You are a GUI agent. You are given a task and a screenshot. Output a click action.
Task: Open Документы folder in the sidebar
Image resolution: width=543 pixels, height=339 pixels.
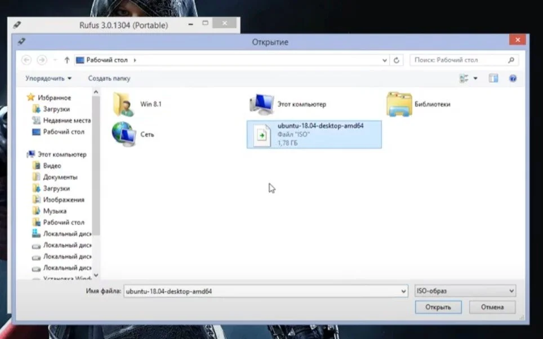coord(60,177)
